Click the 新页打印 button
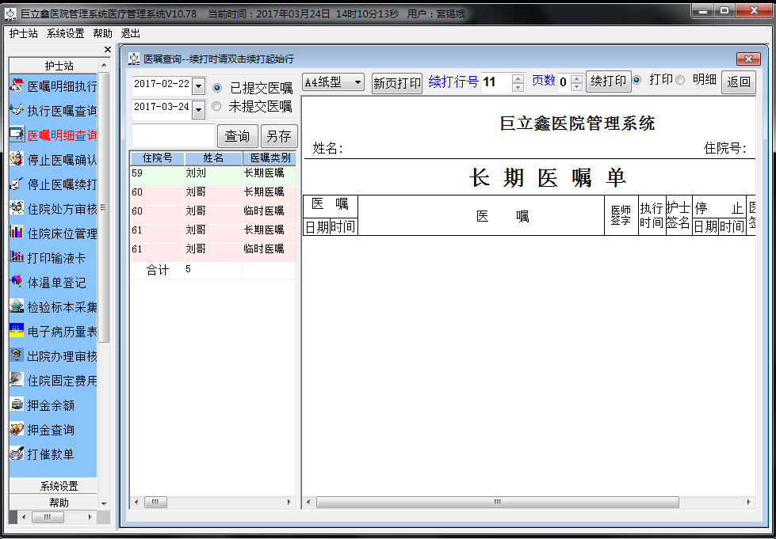 click(397, 83)
